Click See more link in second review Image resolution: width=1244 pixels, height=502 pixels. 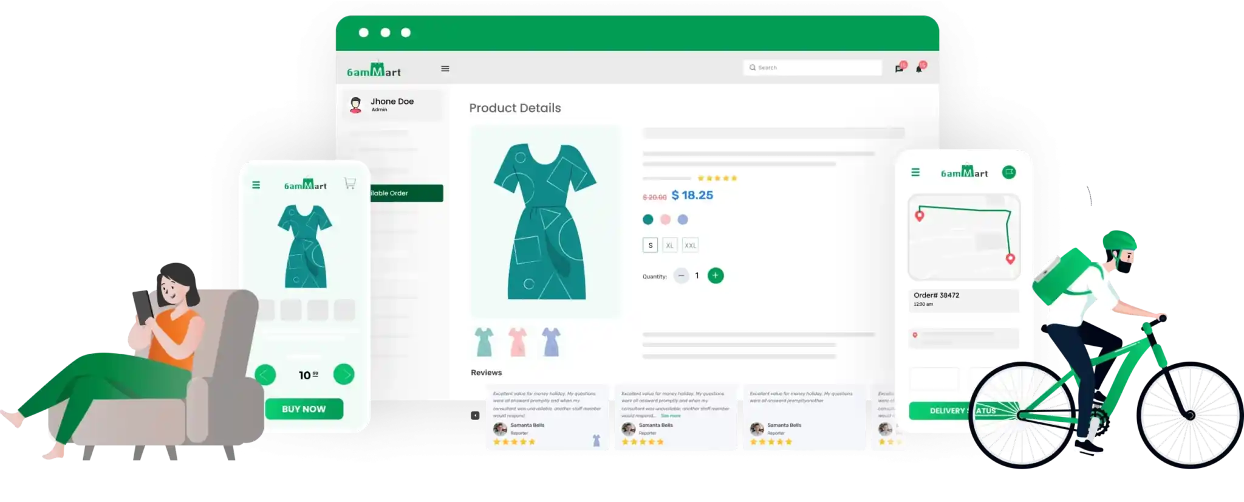(671, 416)
